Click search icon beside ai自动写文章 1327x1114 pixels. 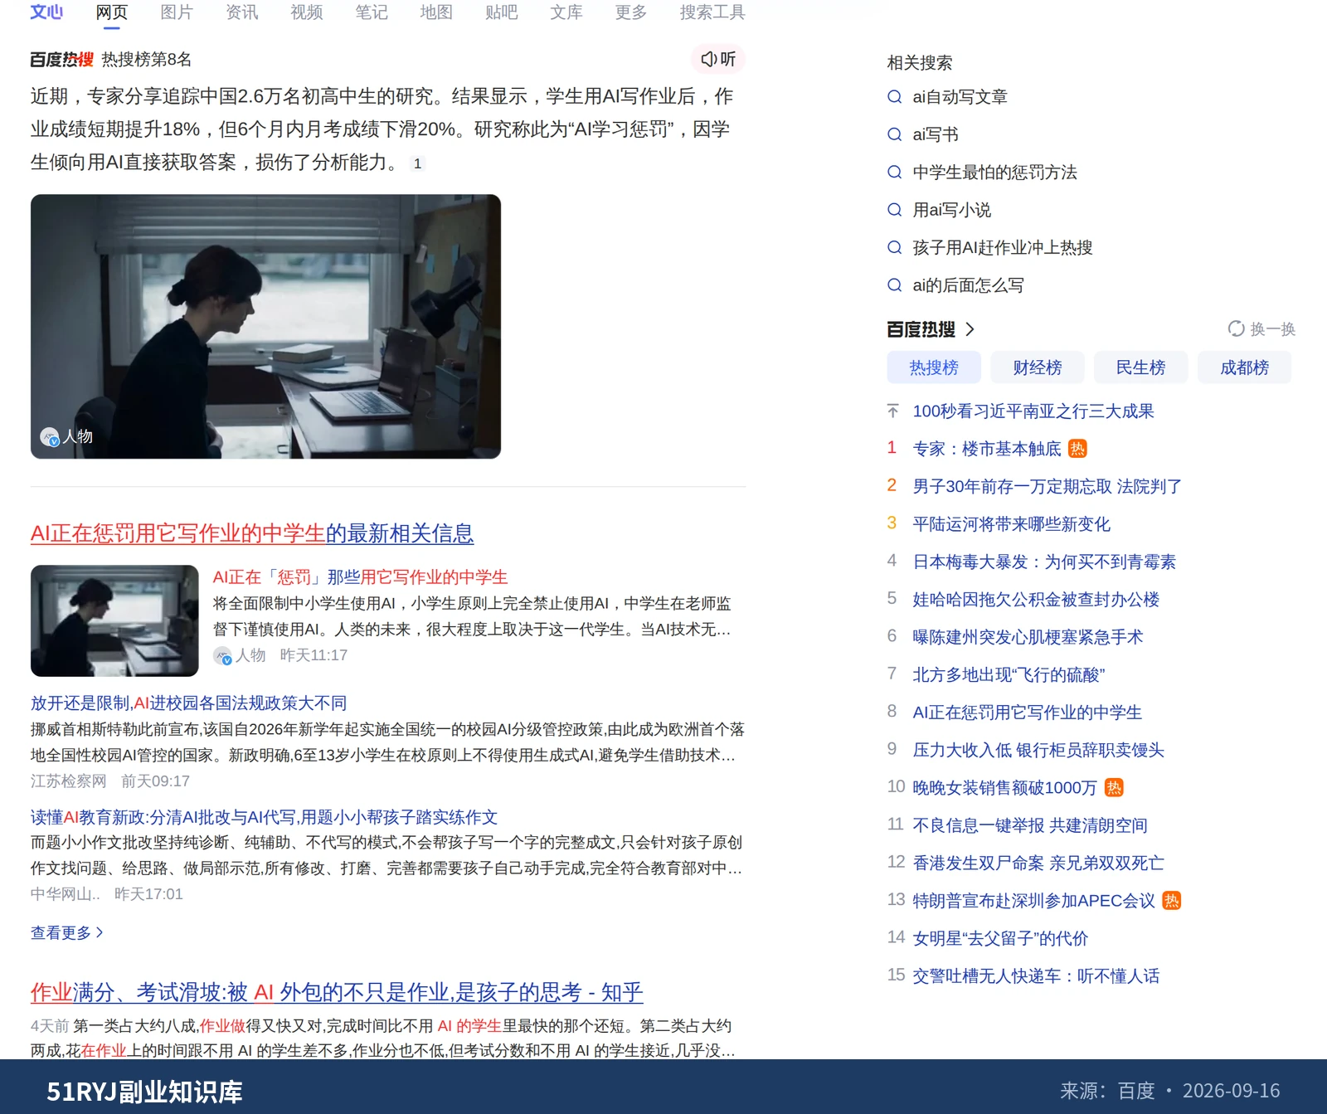pos(894,97)
